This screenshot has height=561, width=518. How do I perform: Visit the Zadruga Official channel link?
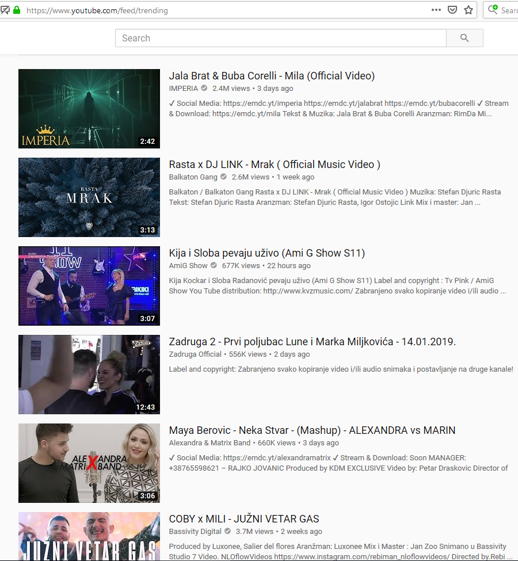(x=195, y=354)
